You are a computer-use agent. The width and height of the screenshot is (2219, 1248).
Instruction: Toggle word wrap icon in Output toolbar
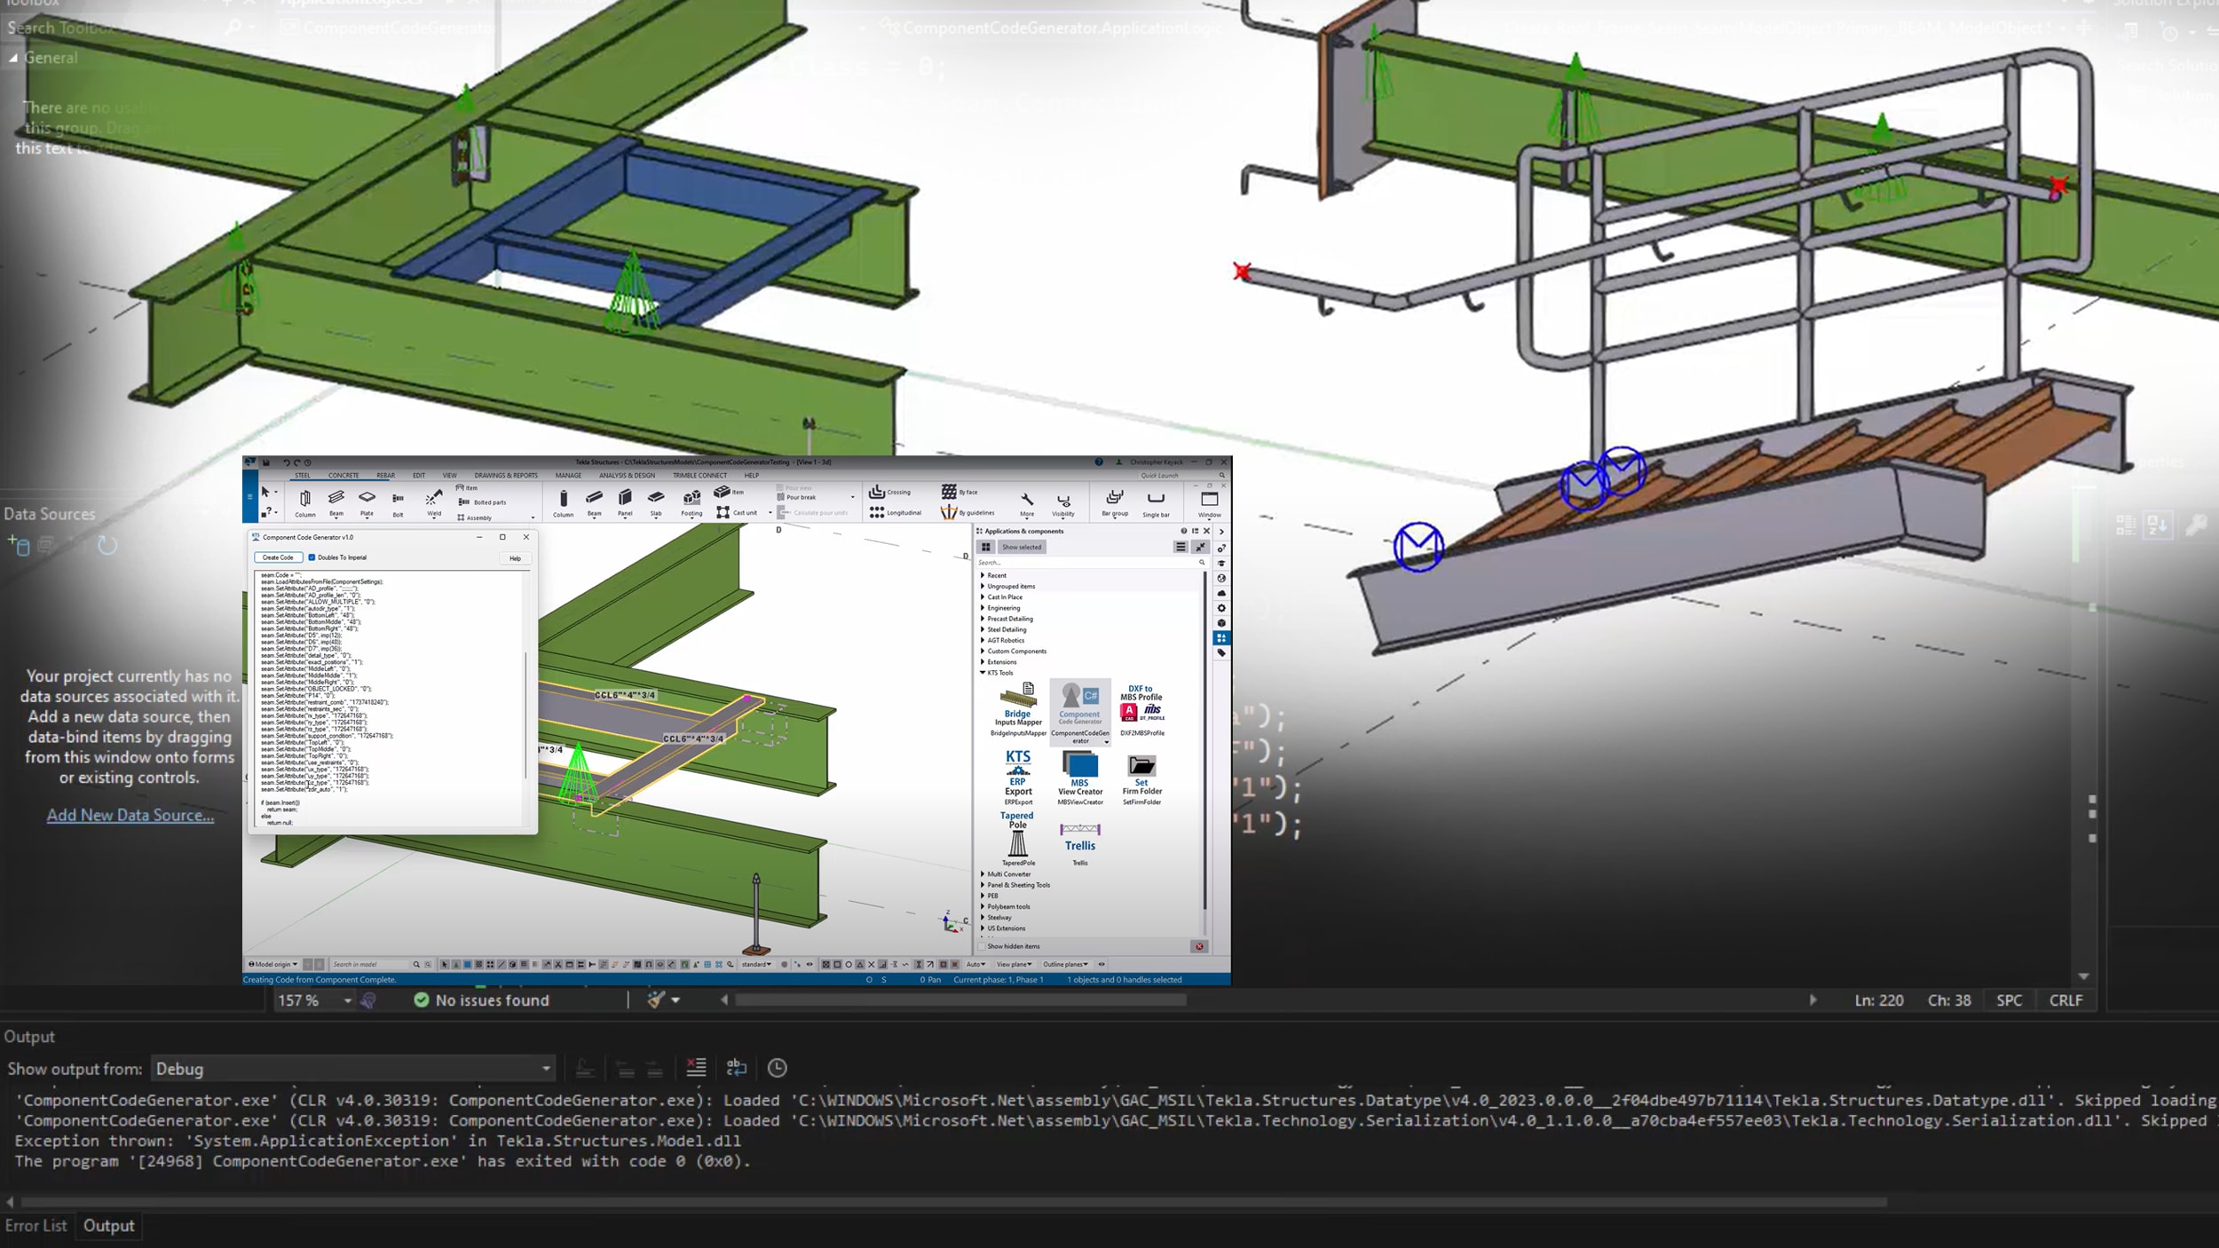coord(737,1068)
